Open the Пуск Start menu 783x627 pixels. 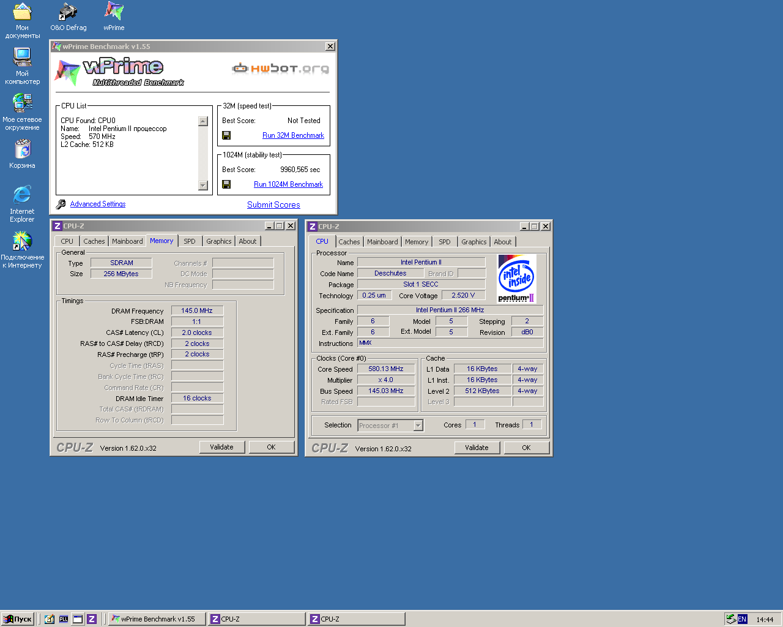(x=18, y=619)
